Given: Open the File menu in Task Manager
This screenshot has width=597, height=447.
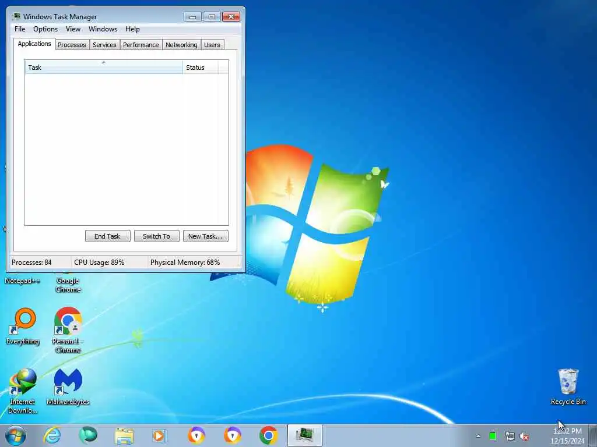Looking at the screenshot, I should [x=20, y=29].
